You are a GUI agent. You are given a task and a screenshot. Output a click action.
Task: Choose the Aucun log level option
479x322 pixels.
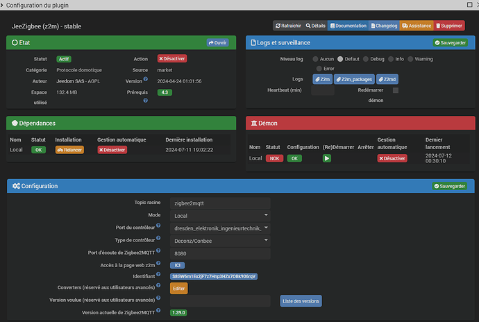click(x=315, y=59)
